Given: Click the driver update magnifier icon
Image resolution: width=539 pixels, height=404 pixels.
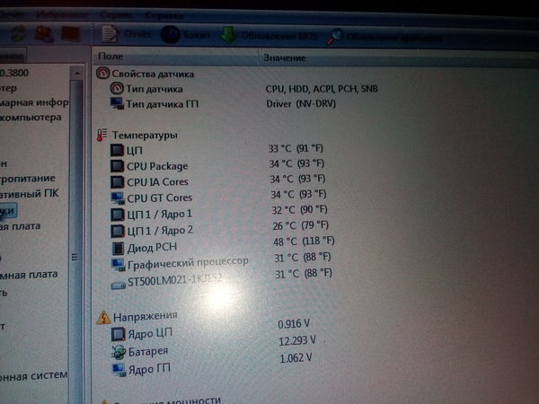Looking at the screenshot, I should click(334, 37).
